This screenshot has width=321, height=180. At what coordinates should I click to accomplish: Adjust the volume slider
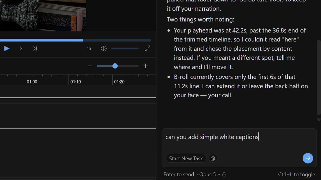pyautogui.click(x=125, y=48)
